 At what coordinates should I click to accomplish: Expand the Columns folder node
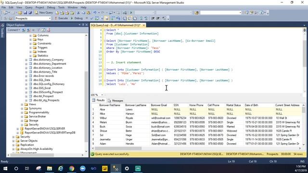(30, 36)
